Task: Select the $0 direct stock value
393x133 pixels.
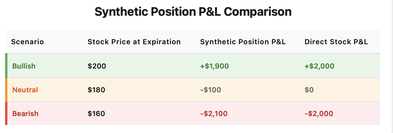Action: point(309,90)
